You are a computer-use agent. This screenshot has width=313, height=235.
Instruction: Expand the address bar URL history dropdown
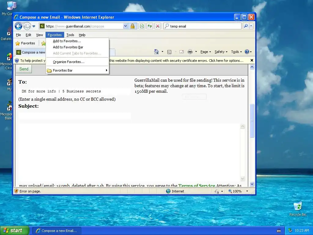125,26
